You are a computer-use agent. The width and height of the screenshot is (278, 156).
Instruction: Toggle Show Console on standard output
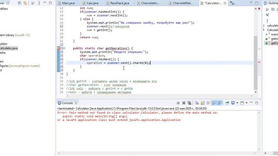pyautogui.click(x=214, y=103)
